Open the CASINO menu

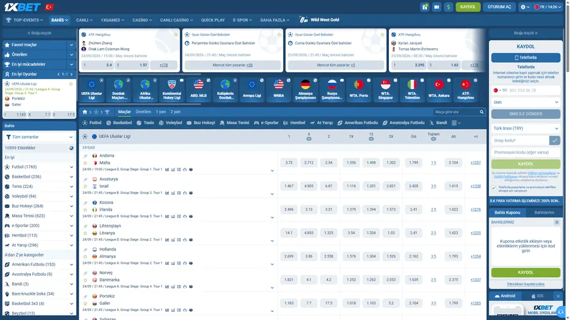(142, 20)
